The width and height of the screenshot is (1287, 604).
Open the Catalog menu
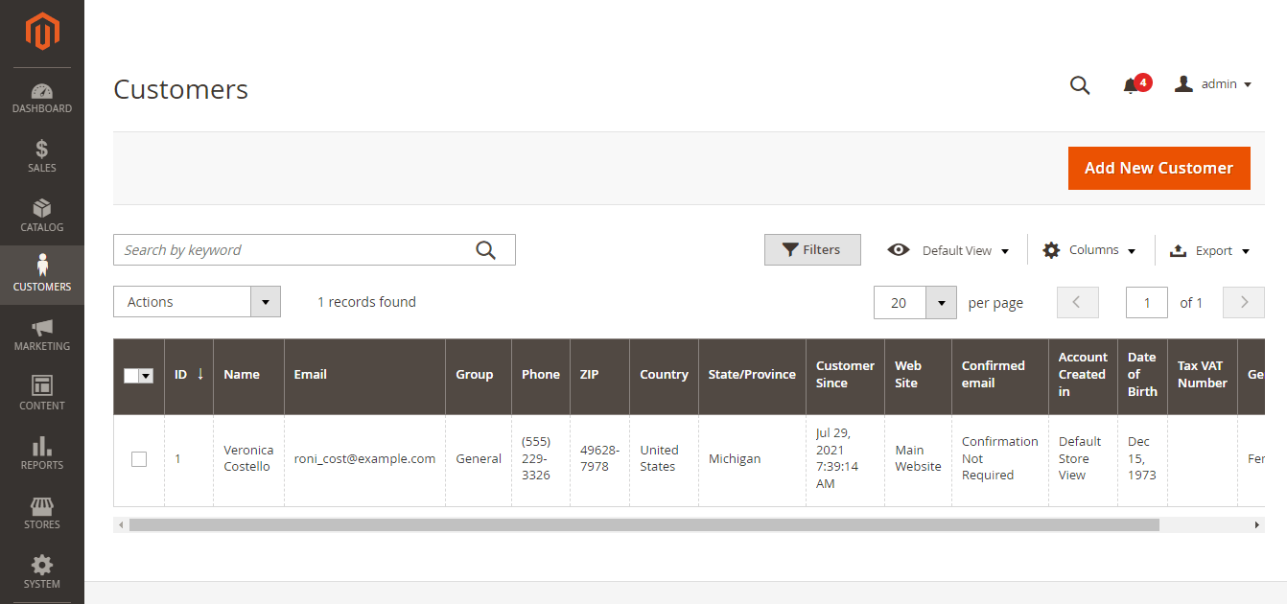[42, 217]
